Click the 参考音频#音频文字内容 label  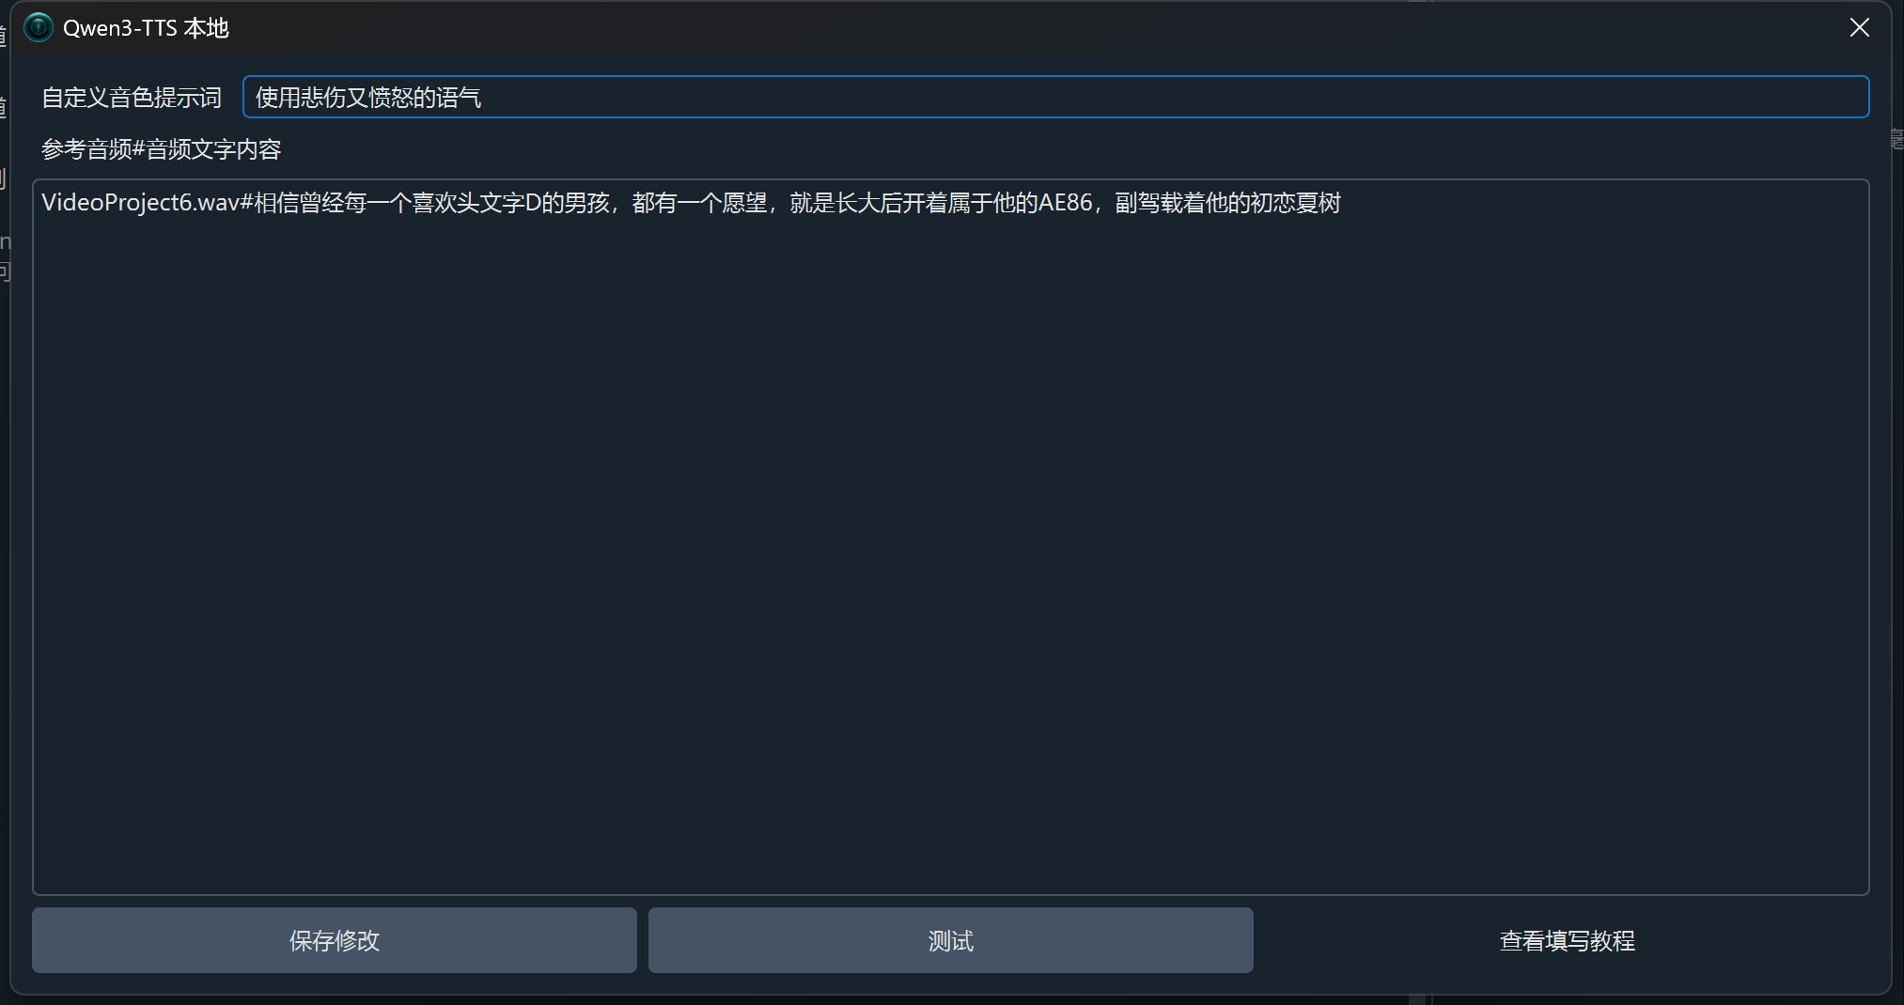pyautogui.click(x=162, y=149)
